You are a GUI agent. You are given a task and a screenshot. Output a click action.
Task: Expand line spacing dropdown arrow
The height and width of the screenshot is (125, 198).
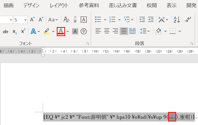[x=148, y=31]
